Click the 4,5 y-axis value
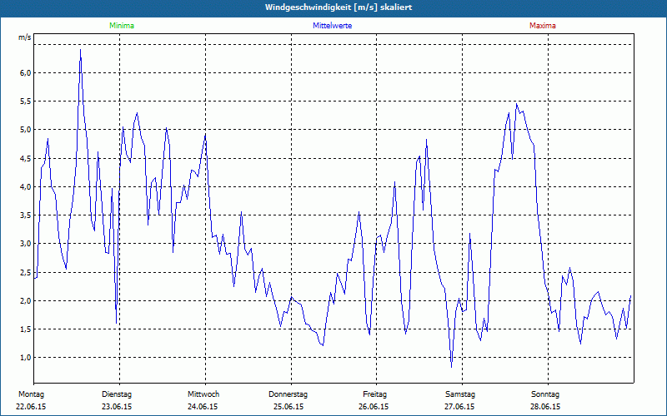Viewport: 667px width, 416px height. 26,159
